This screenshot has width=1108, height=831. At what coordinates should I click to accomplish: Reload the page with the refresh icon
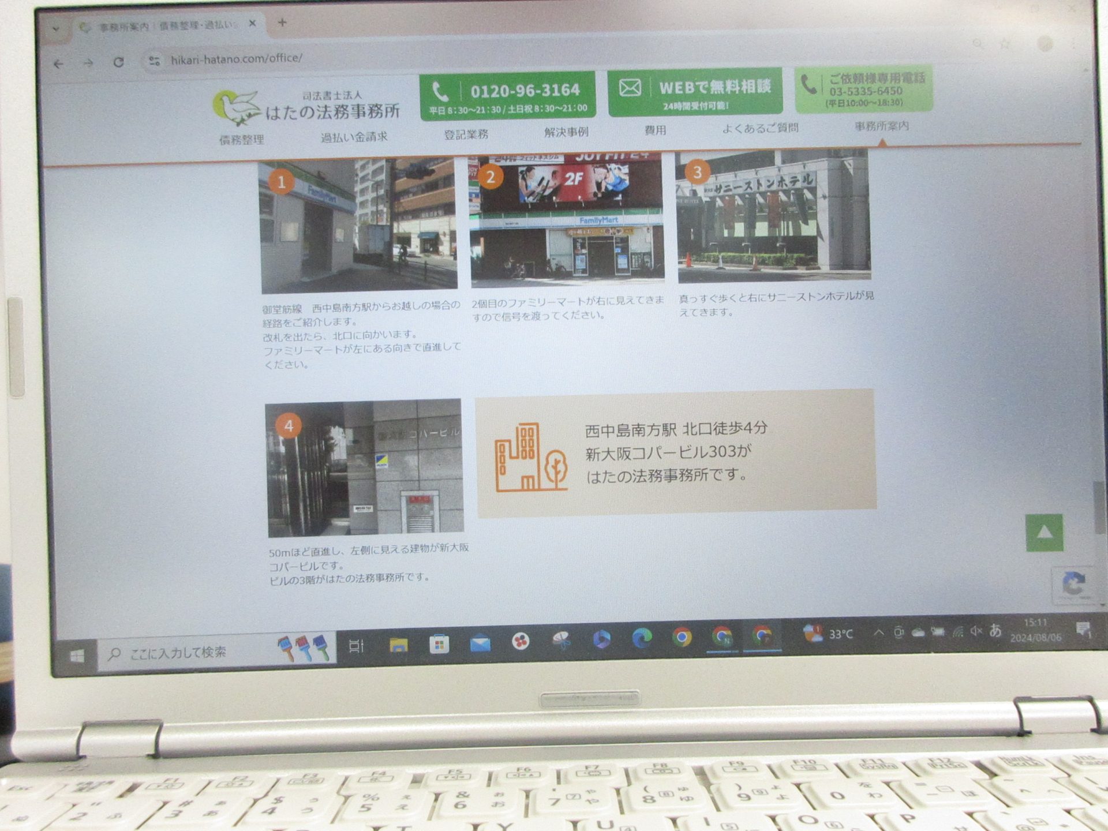tap(118, 62)
